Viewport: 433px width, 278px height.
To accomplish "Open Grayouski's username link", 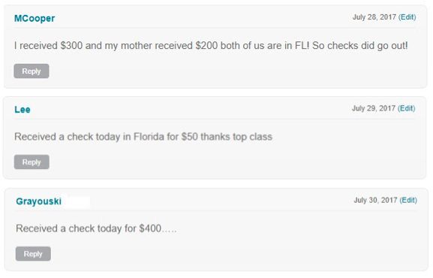I will click(39, 201).
